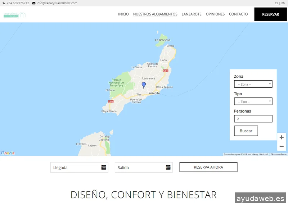
Task: Click the Corralejo map label
Action: click(105, 136)
